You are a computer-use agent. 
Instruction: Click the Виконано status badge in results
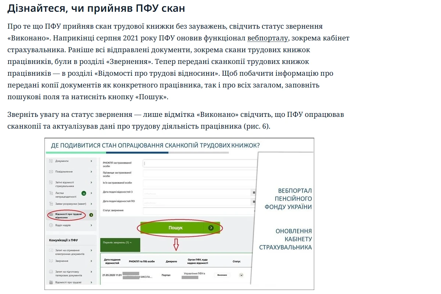222,275
